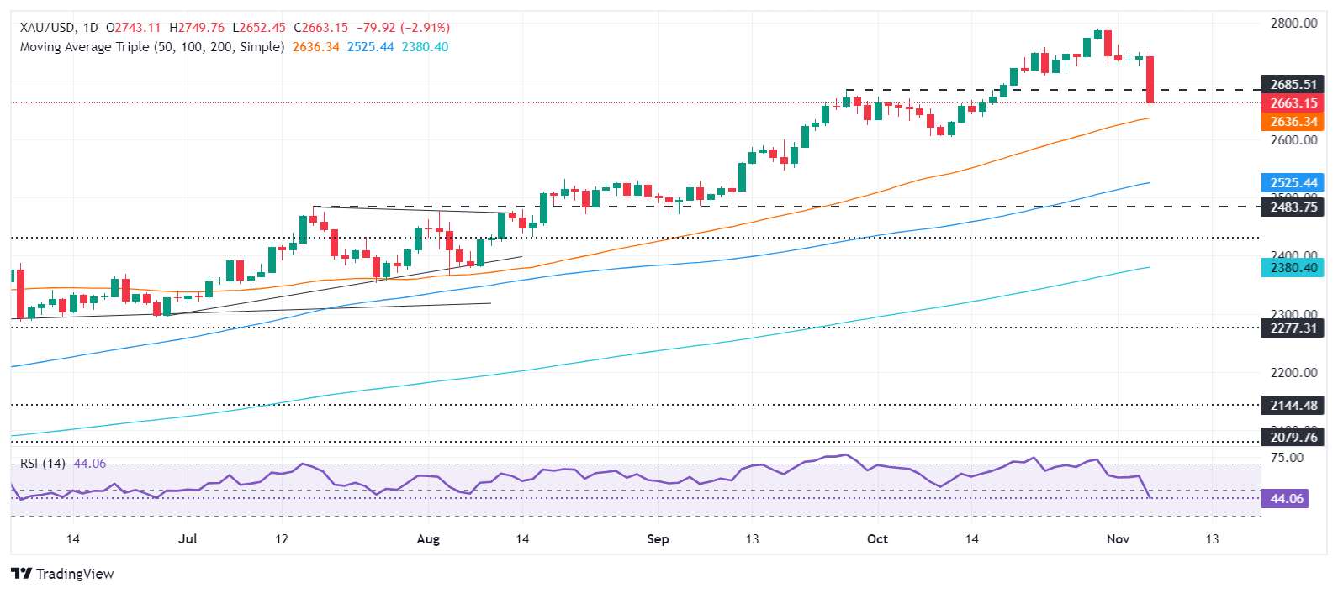Click the orange 2636.34 price axis label
Screen dimensions: 1338x593
pos(1293,122)
